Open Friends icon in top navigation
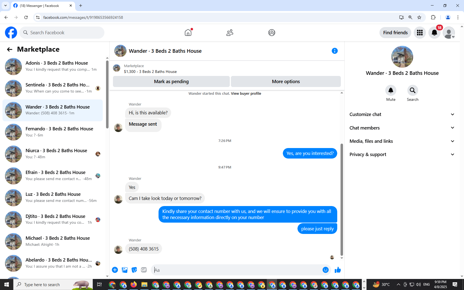This screenshot has width=464, height=290. 230,33
